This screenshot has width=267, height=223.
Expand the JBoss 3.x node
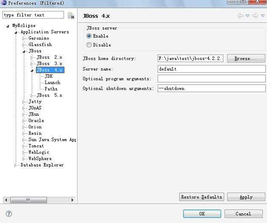click(x=32, y=64)
